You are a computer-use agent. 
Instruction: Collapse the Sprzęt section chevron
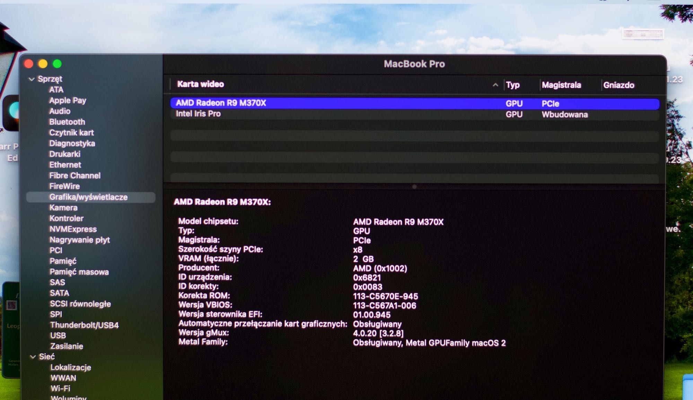click(x=32, y=79)
